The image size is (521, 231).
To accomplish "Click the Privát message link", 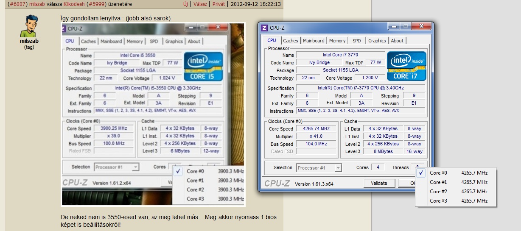I will pos(219,4).
